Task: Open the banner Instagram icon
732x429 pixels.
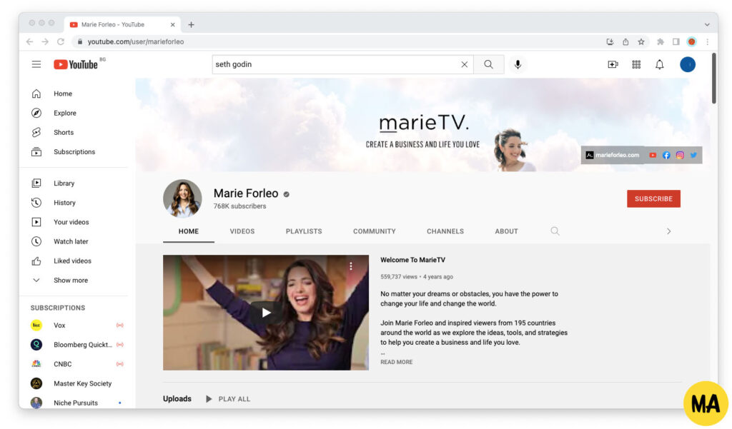Action: coord(680,156)
